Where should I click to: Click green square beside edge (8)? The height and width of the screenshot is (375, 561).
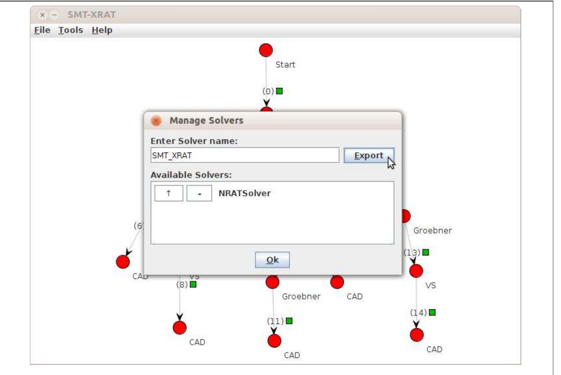point(193,284)
